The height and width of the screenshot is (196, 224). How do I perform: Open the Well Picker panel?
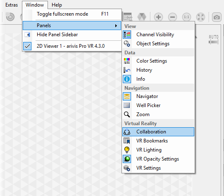[x=158, y=105]
